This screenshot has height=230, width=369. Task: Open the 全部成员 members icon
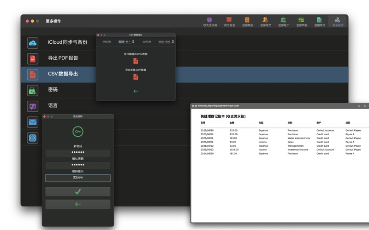265,21
